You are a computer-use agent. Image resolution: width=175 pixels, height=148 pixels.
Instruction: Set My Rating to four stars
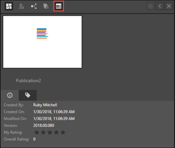click(56, 132)
